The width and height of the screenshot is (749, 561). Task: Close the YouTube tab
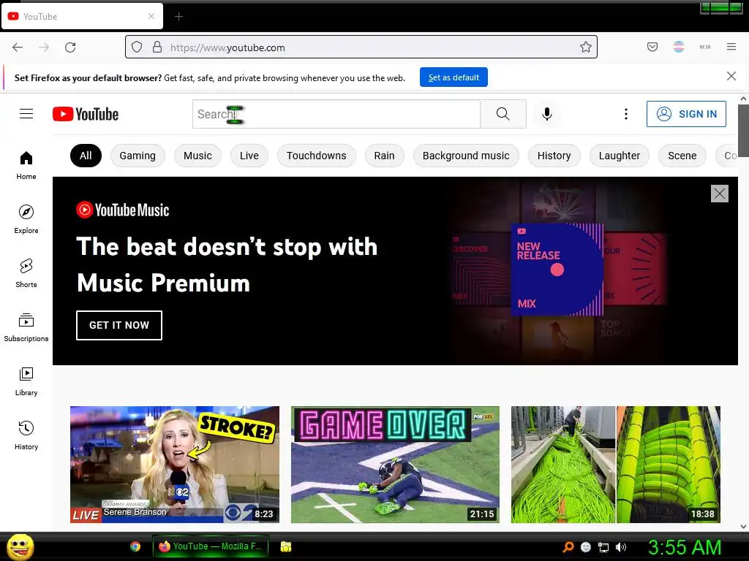click(x=151, y=16)
